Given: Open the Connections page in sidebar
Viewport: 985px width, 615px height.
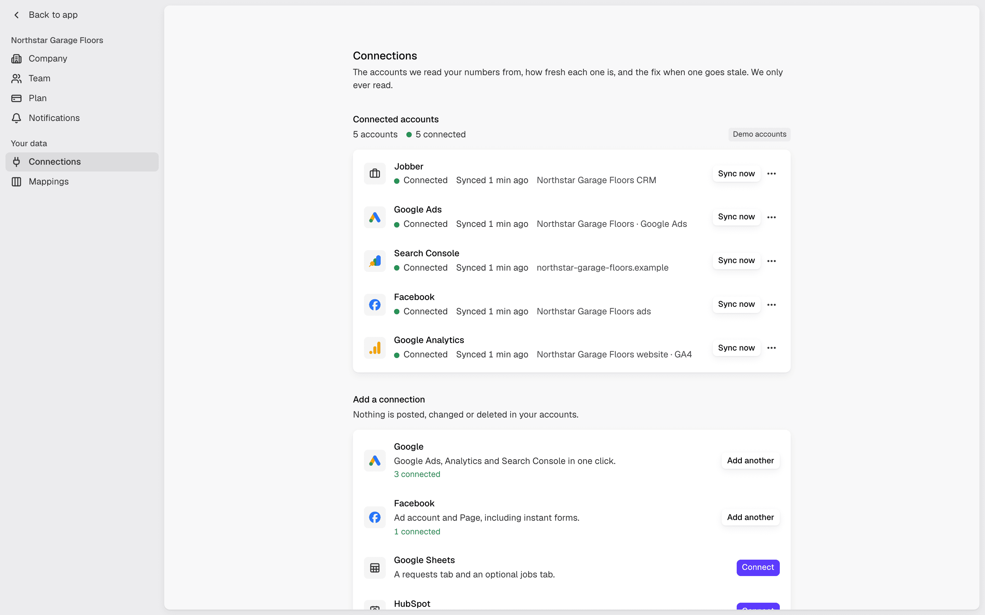Looking at the screenshot, I should (82, 162).
